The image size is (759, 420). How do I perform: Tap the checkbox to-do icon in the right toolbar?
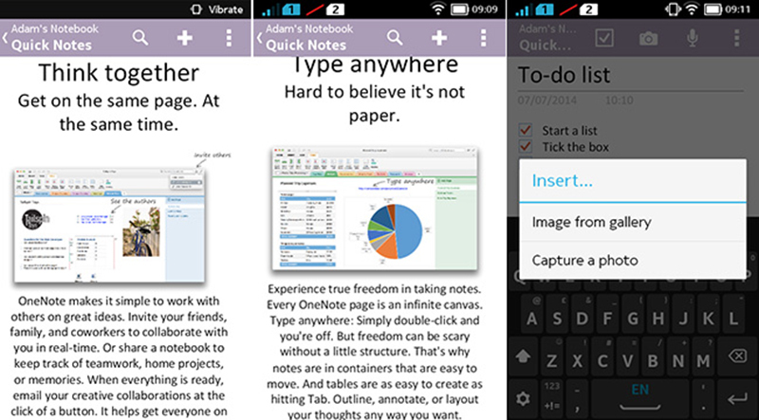pyautogui.click(x=604, y=38)
